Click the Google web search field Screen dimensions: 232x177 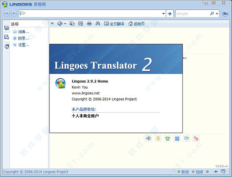(x=192, y=14)
